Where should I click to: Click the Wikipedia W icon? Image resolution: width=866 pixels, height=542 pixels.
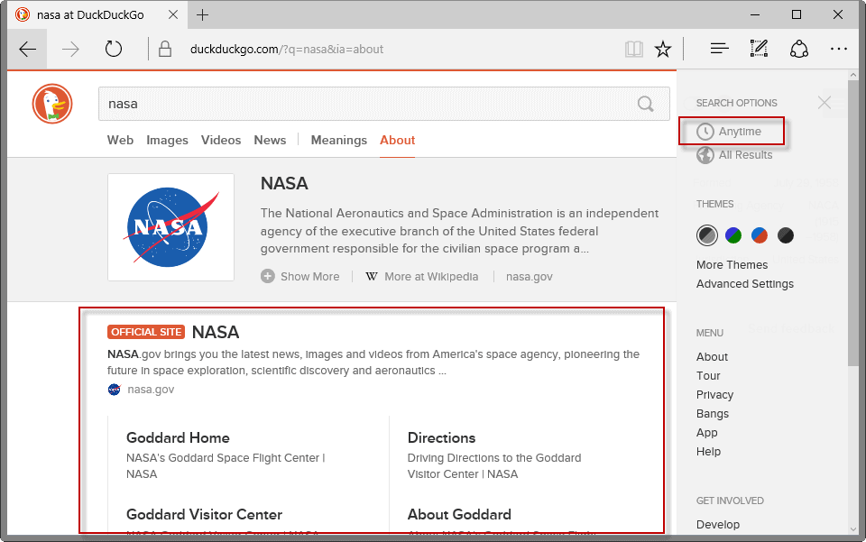pyautogui.click(x=372, y=276)
